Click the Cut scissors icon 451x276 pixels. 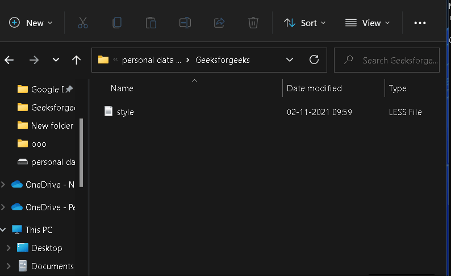(x=83, y=23)
